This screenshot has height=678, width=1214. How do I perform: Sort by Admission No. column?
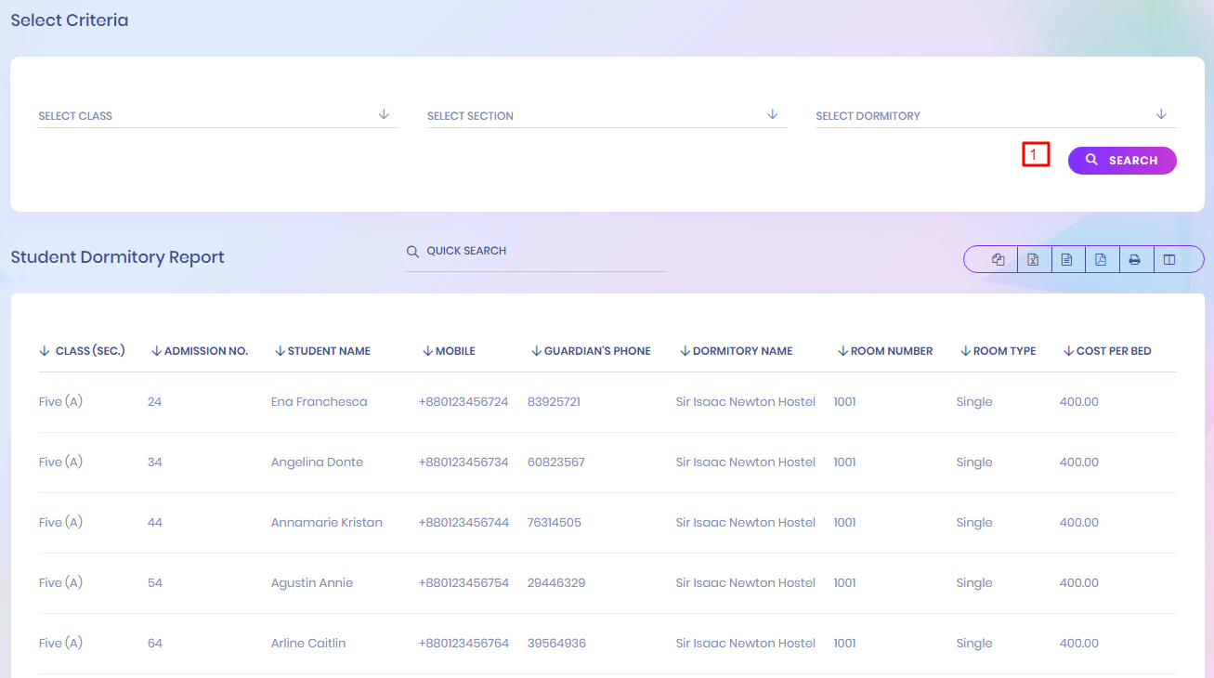click(205, 351)
